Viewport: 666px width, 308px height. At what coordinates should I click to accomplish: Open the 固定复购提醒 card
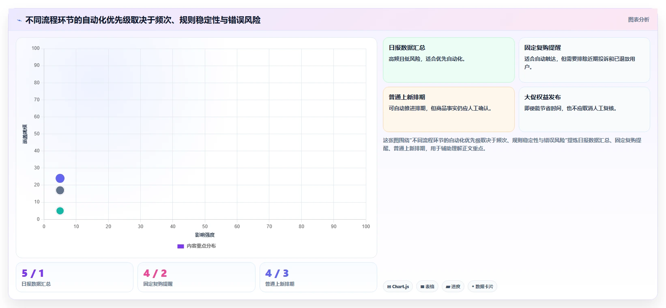584,60
